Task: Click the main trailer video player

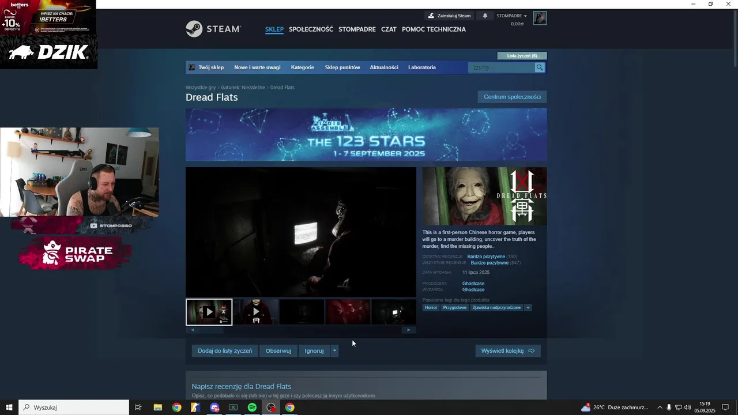Action: point(301,232)
